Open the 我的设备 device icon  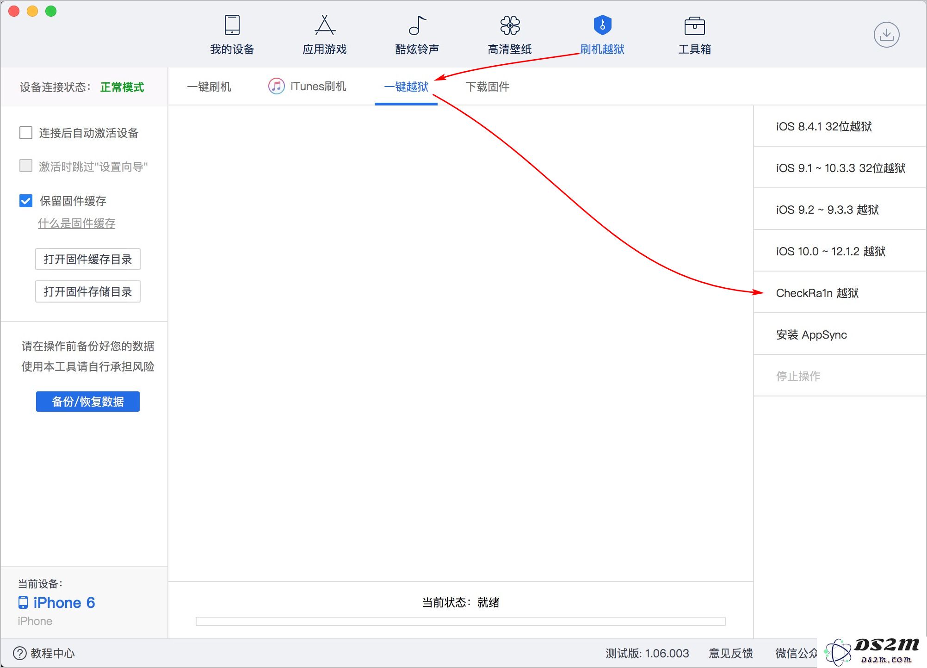click(232, 25)
